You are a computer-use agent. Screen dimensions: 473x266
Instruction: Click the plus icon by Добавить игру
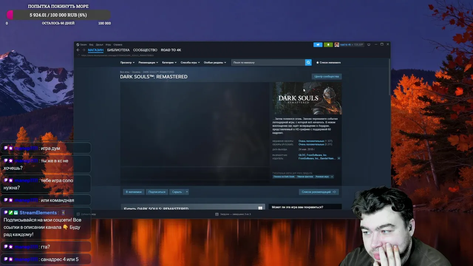(x=78, y=214)
